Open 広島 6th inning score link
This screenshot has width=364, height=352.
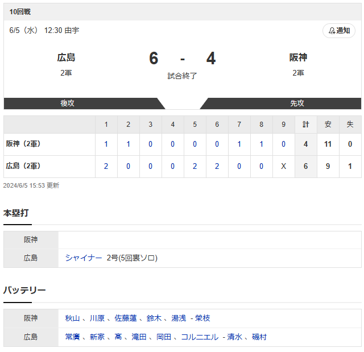(x=217, y=167)
